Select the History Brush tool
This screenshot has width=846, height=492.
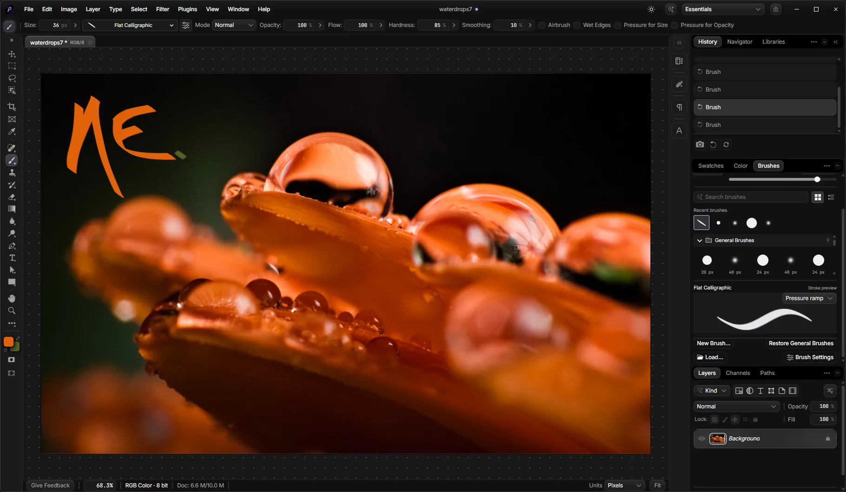pos(12,185)
